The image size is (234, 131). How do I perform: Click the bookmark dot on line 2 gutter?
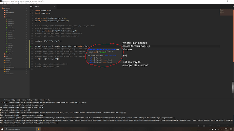point(31,13)
